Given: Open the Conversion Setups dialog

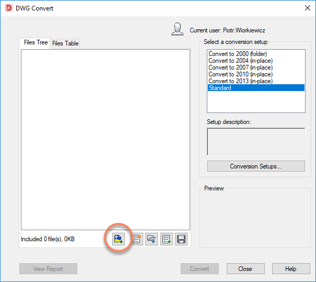Looking at the screenshot, I should pyautogui.click(x=255, y=166).
